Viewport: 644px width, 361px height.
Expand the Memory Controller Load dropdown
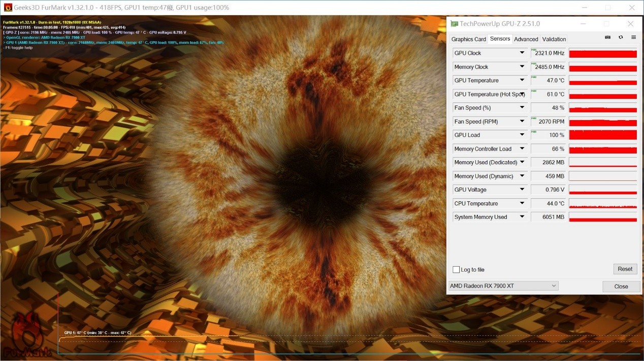pos(522,149)
